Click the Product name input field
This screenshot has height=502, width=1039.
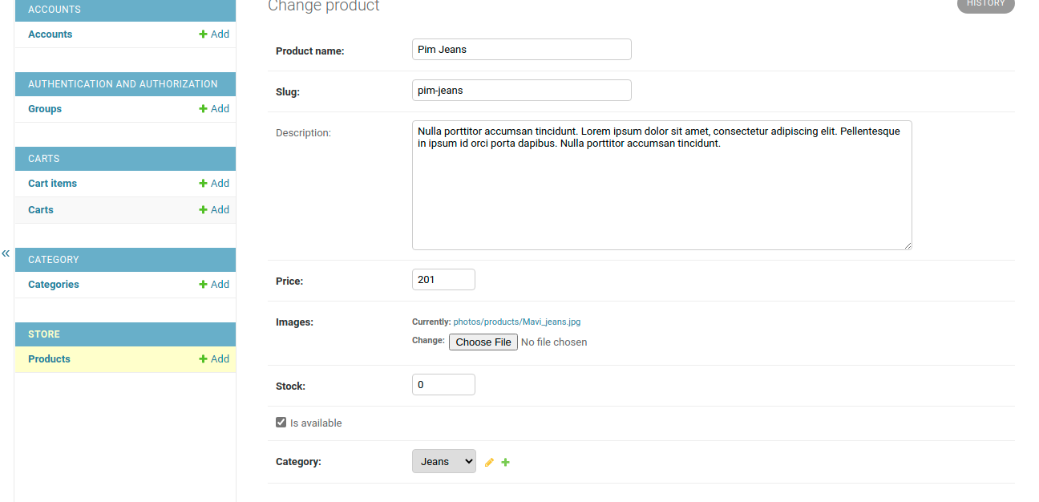pyautogui.click(x=521, y=50)
